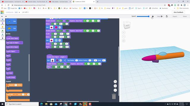Viewport: 190px width, 106px height.
Task: Open the purple color swatch on cone Add block
Action: click(x=57, y=60)
